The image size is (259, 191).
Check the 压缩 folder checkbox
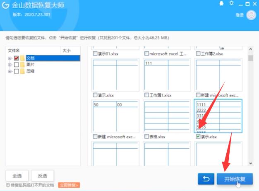point(17,71)
